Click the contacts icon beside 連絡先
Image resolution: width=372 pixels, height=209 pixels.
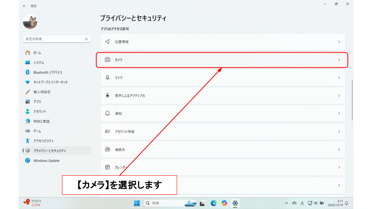[x=107, y=149]
